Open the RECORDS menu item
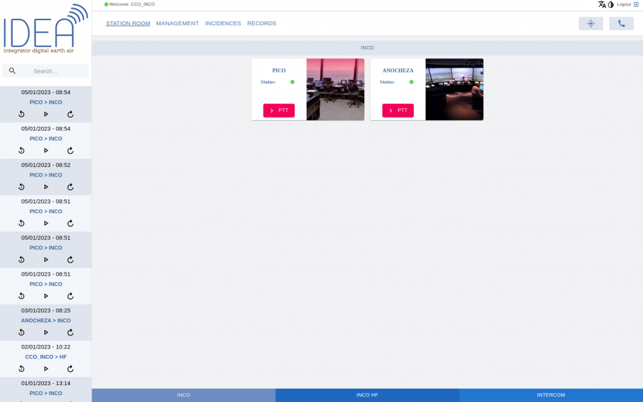 click(x=261, y=23)
